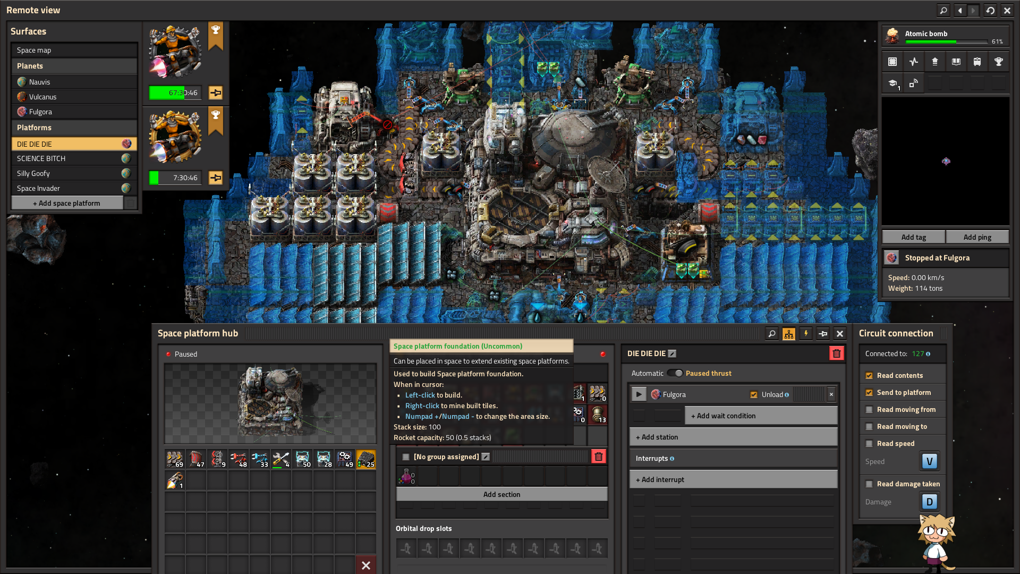The image size is (1020, 574).
Task: Click the Add section button
Action: coord(501,494)
